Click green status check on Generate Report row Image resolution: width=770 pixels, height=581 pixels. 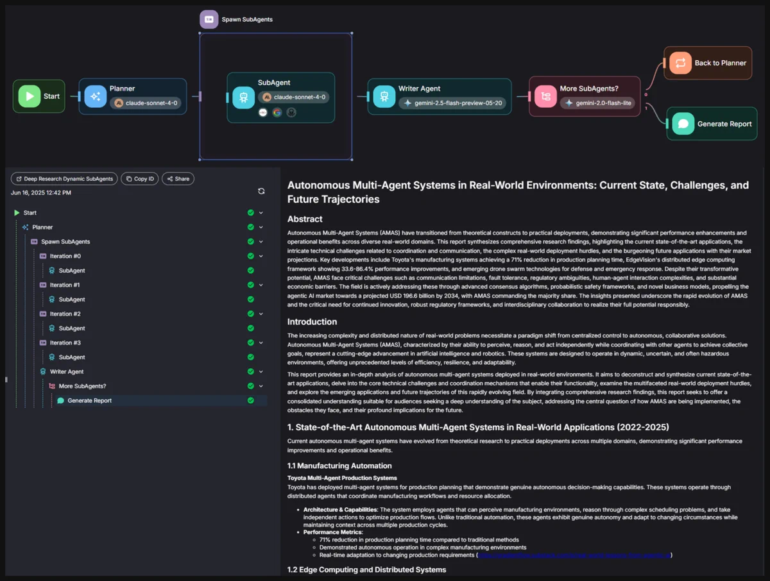click(251, 400)
